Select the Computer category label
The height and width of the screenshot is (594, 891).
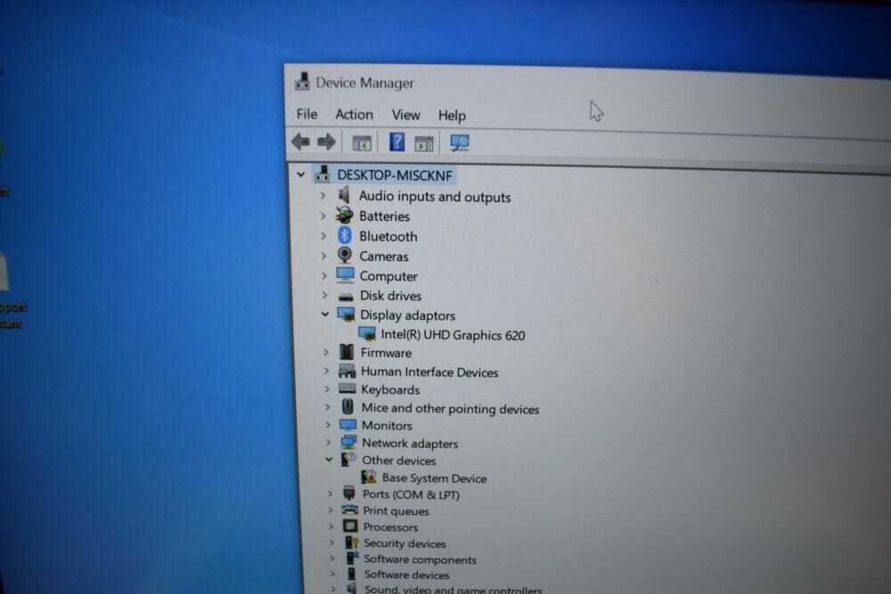click(388, 276)
